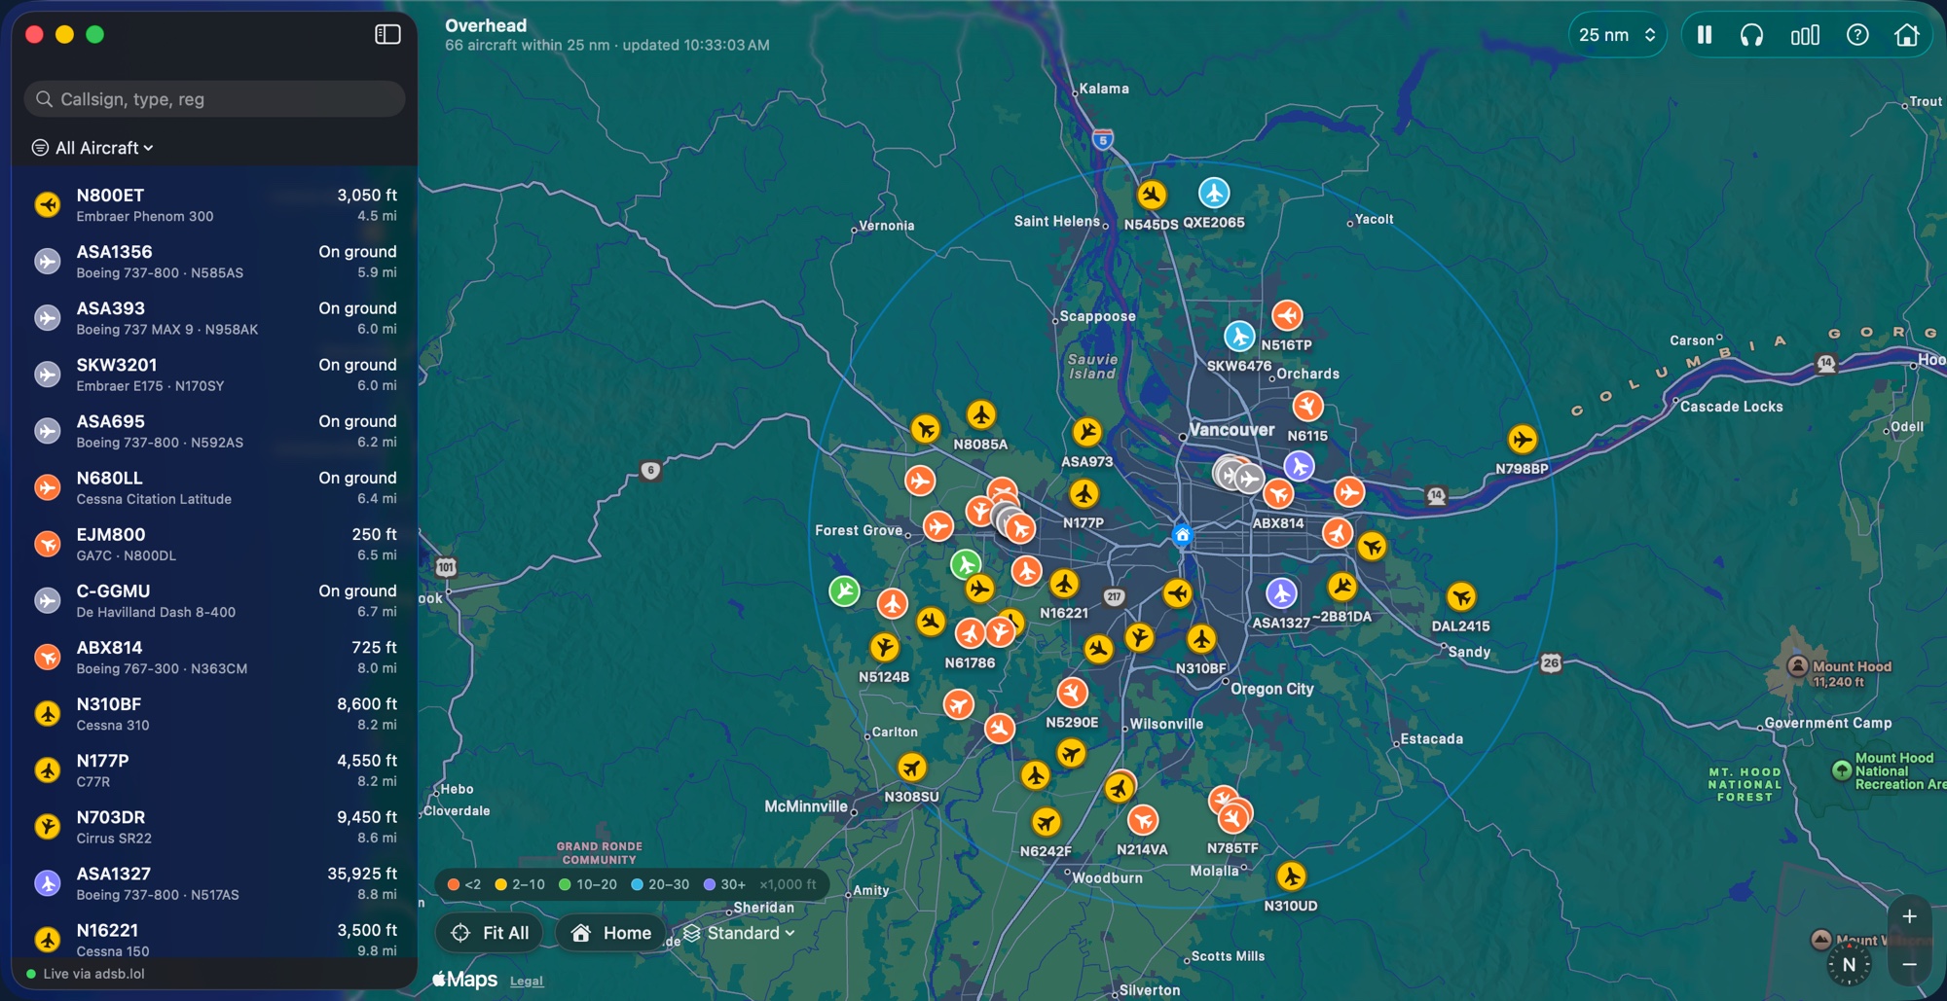Click the ASA973 aircraft marker
1947x1001 pixels.
point(1087,432)
